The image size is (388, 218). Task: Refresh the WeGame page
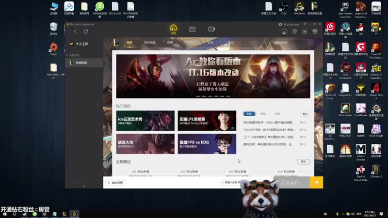[x=86, y=31]
